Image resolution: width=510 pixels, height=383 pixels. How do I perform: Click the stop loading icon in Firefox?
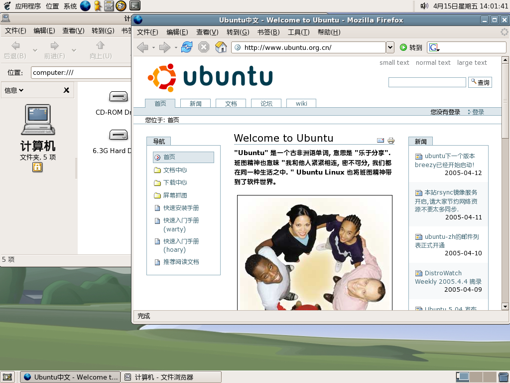pos(204,47)
